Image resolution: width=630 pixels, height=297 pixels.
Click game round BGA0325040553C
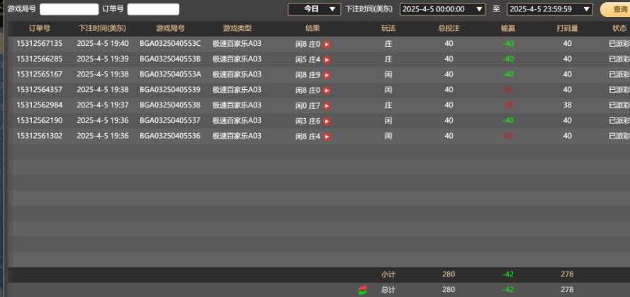[170, 44]
